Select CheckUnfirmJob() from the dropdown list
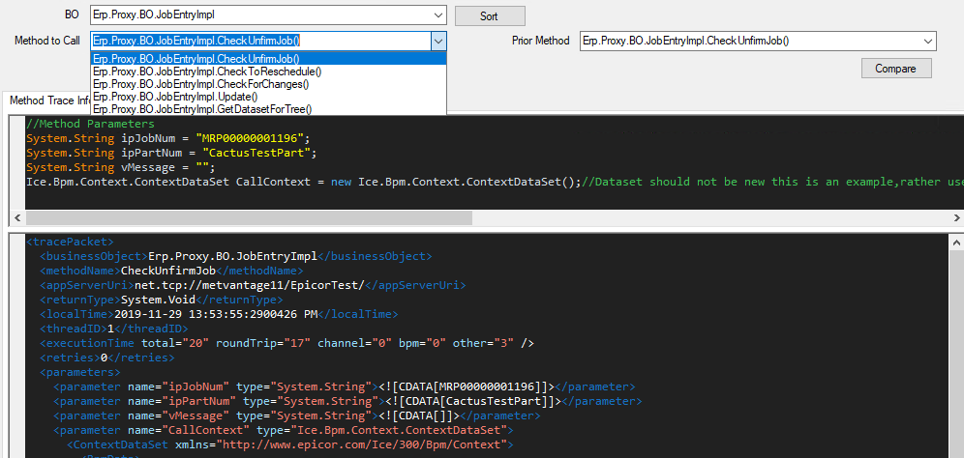The image size is (964, 458). [x=269, y=59]
